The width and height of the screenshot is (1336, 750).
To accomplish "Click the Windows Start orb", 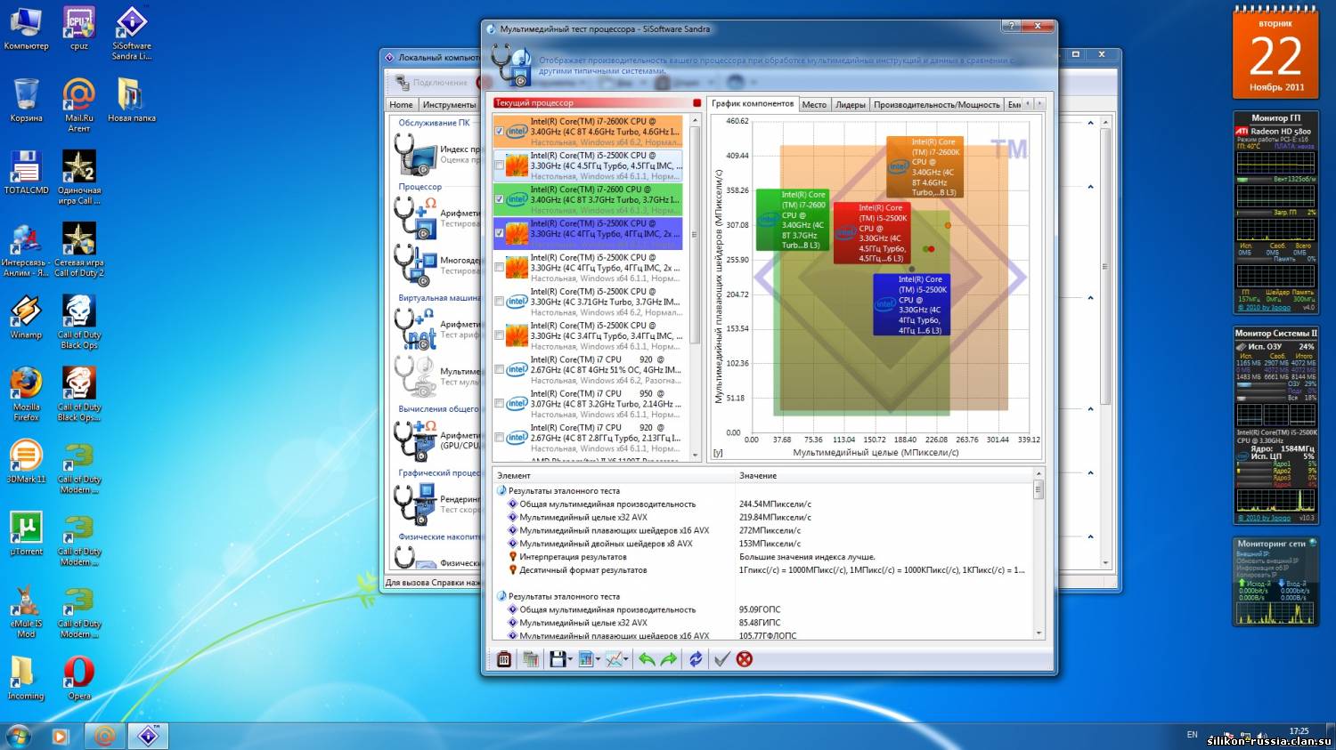I will 18,736.
